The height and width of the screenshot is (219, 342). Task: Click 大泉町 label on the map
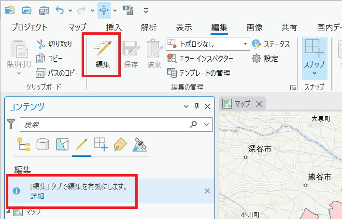321,119
